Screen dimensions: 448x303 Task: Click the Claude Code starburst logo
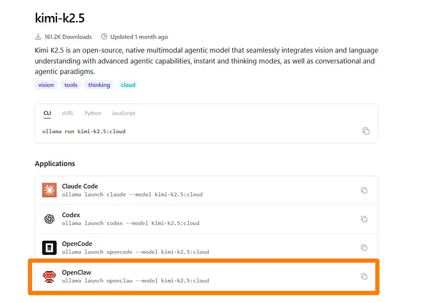point(49,190)
